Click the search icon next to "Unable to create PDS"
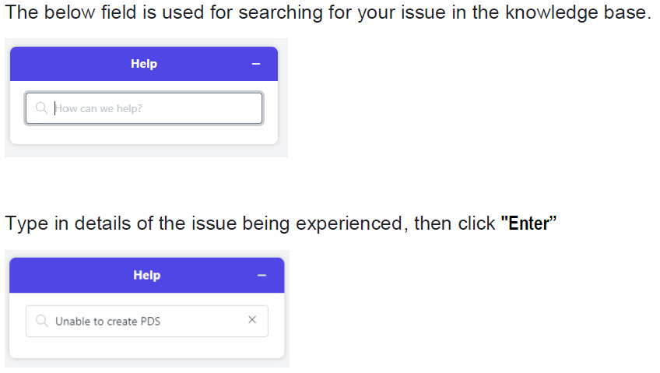 pyautogui.click(x=42, y=321)
